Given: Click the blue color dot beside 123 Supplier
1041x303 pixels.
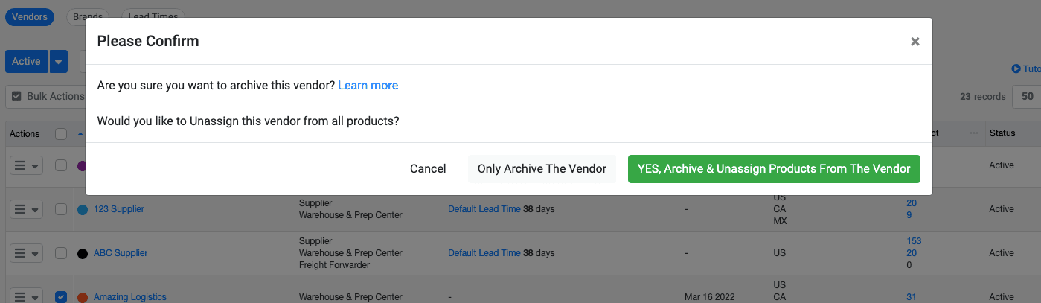Looking at the screenshot, I should tap(83, 210).
